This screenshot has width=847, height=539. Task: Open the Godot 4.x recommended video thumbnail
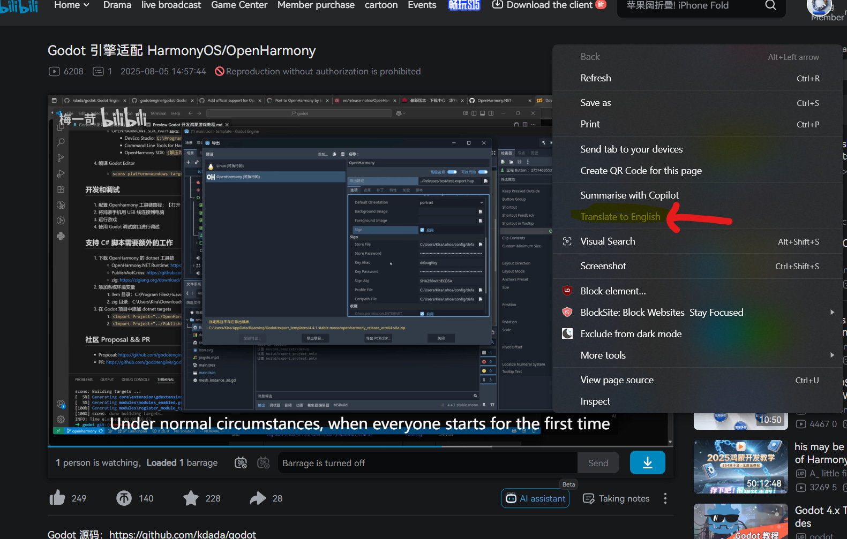tap(741, 521)
